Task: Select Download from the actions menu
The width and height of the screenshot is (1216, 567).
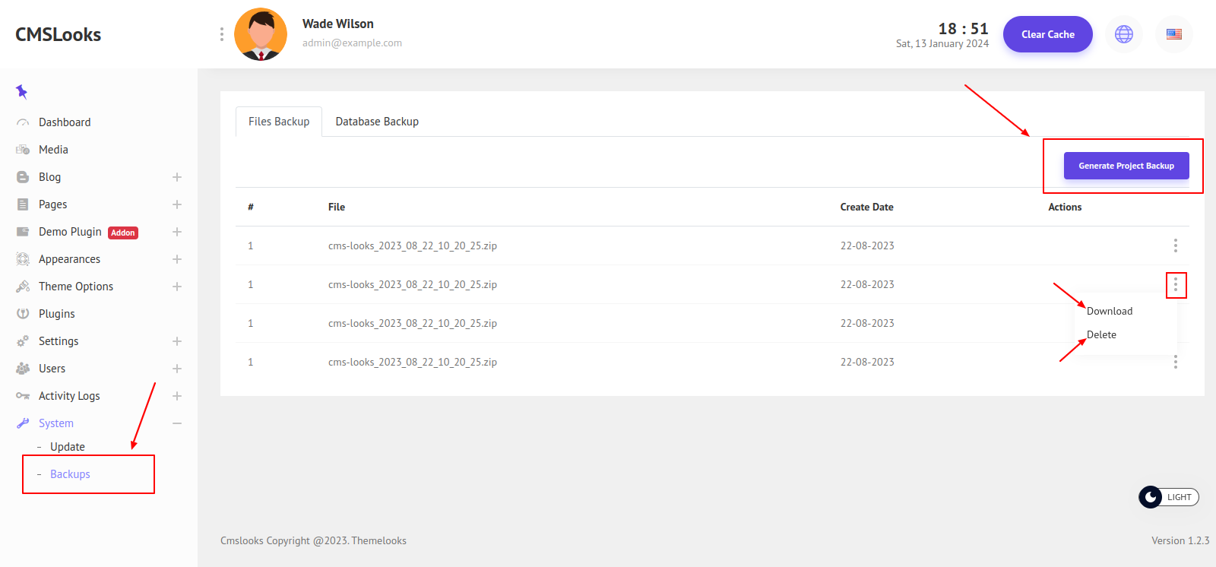Action: (1110, 311)
